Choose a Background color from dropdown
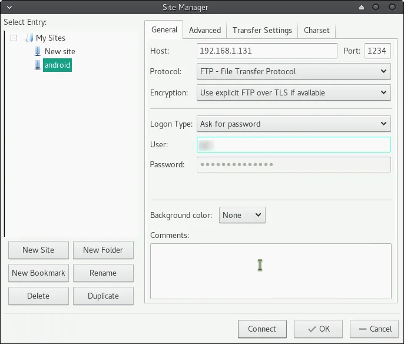This screenshot has height=344, width=404. tap(242, 215)
